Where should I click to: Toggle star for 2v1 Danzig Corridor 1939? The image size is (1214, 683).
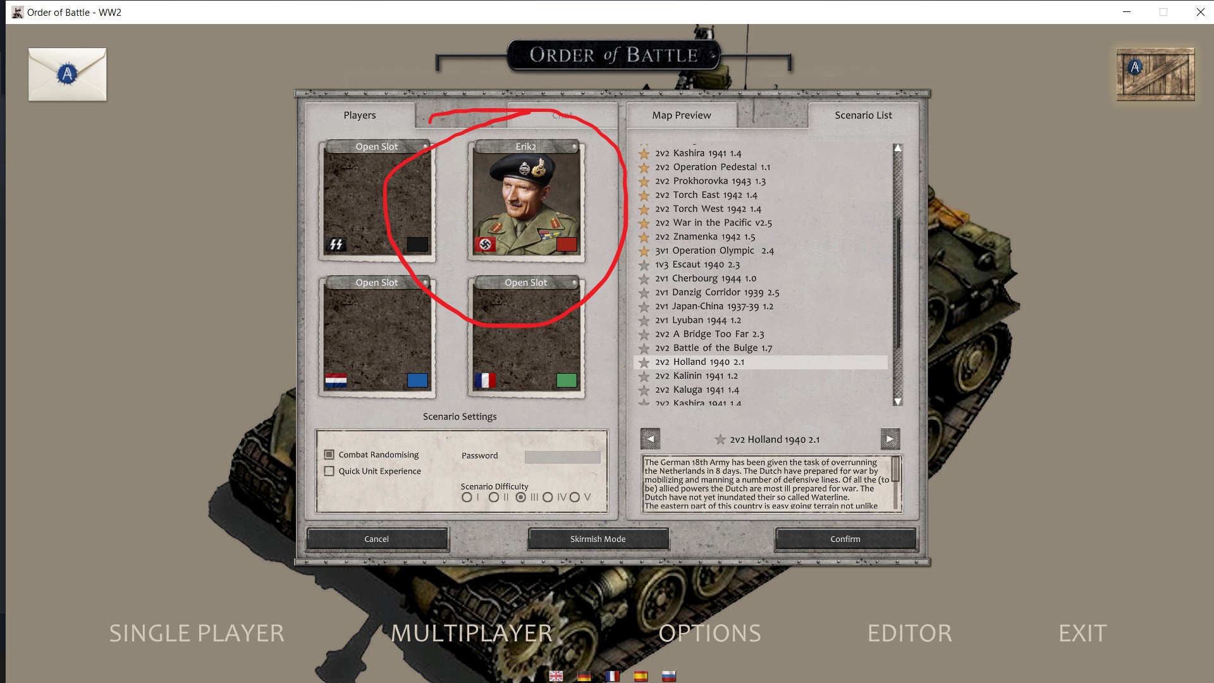pyautogui.click(x=644, y=292)
